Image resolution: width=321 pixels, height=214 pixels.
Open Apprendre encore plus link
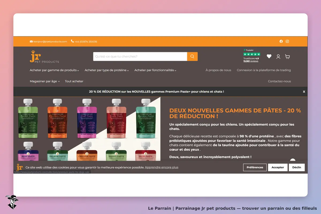162,167
